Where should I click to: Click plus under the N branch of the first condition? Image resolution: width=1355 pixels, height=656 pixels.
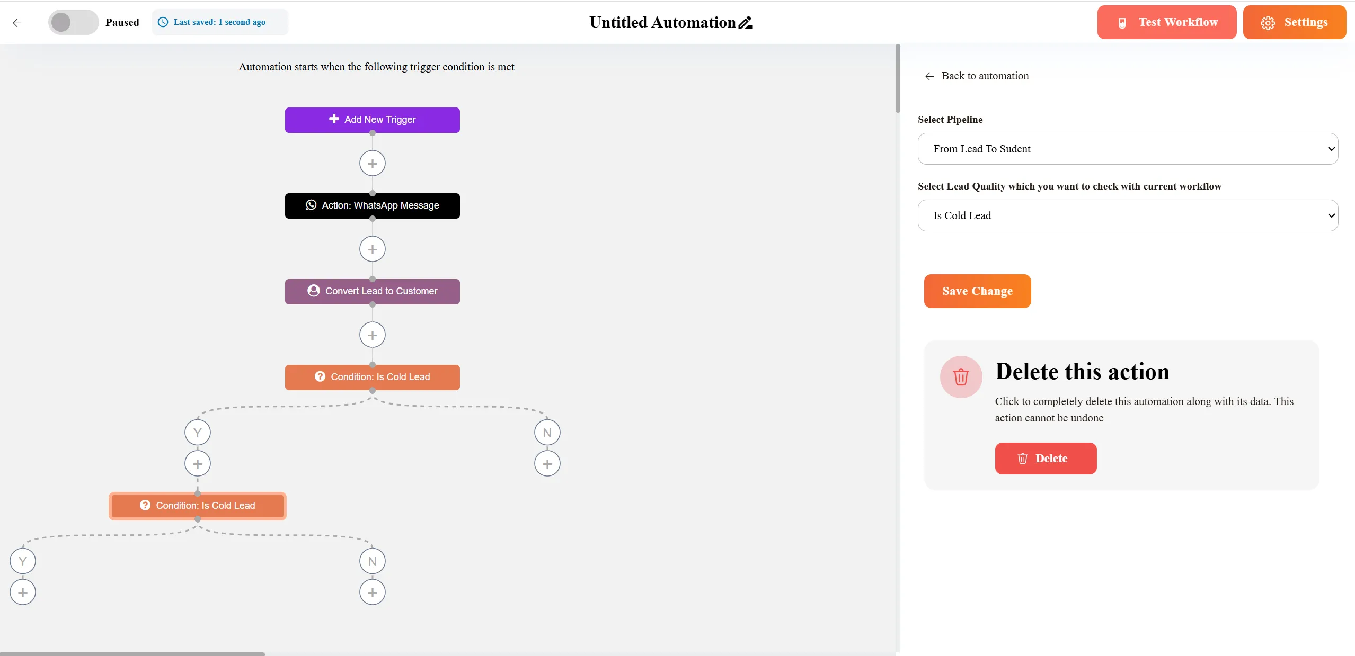pos(547,464)
